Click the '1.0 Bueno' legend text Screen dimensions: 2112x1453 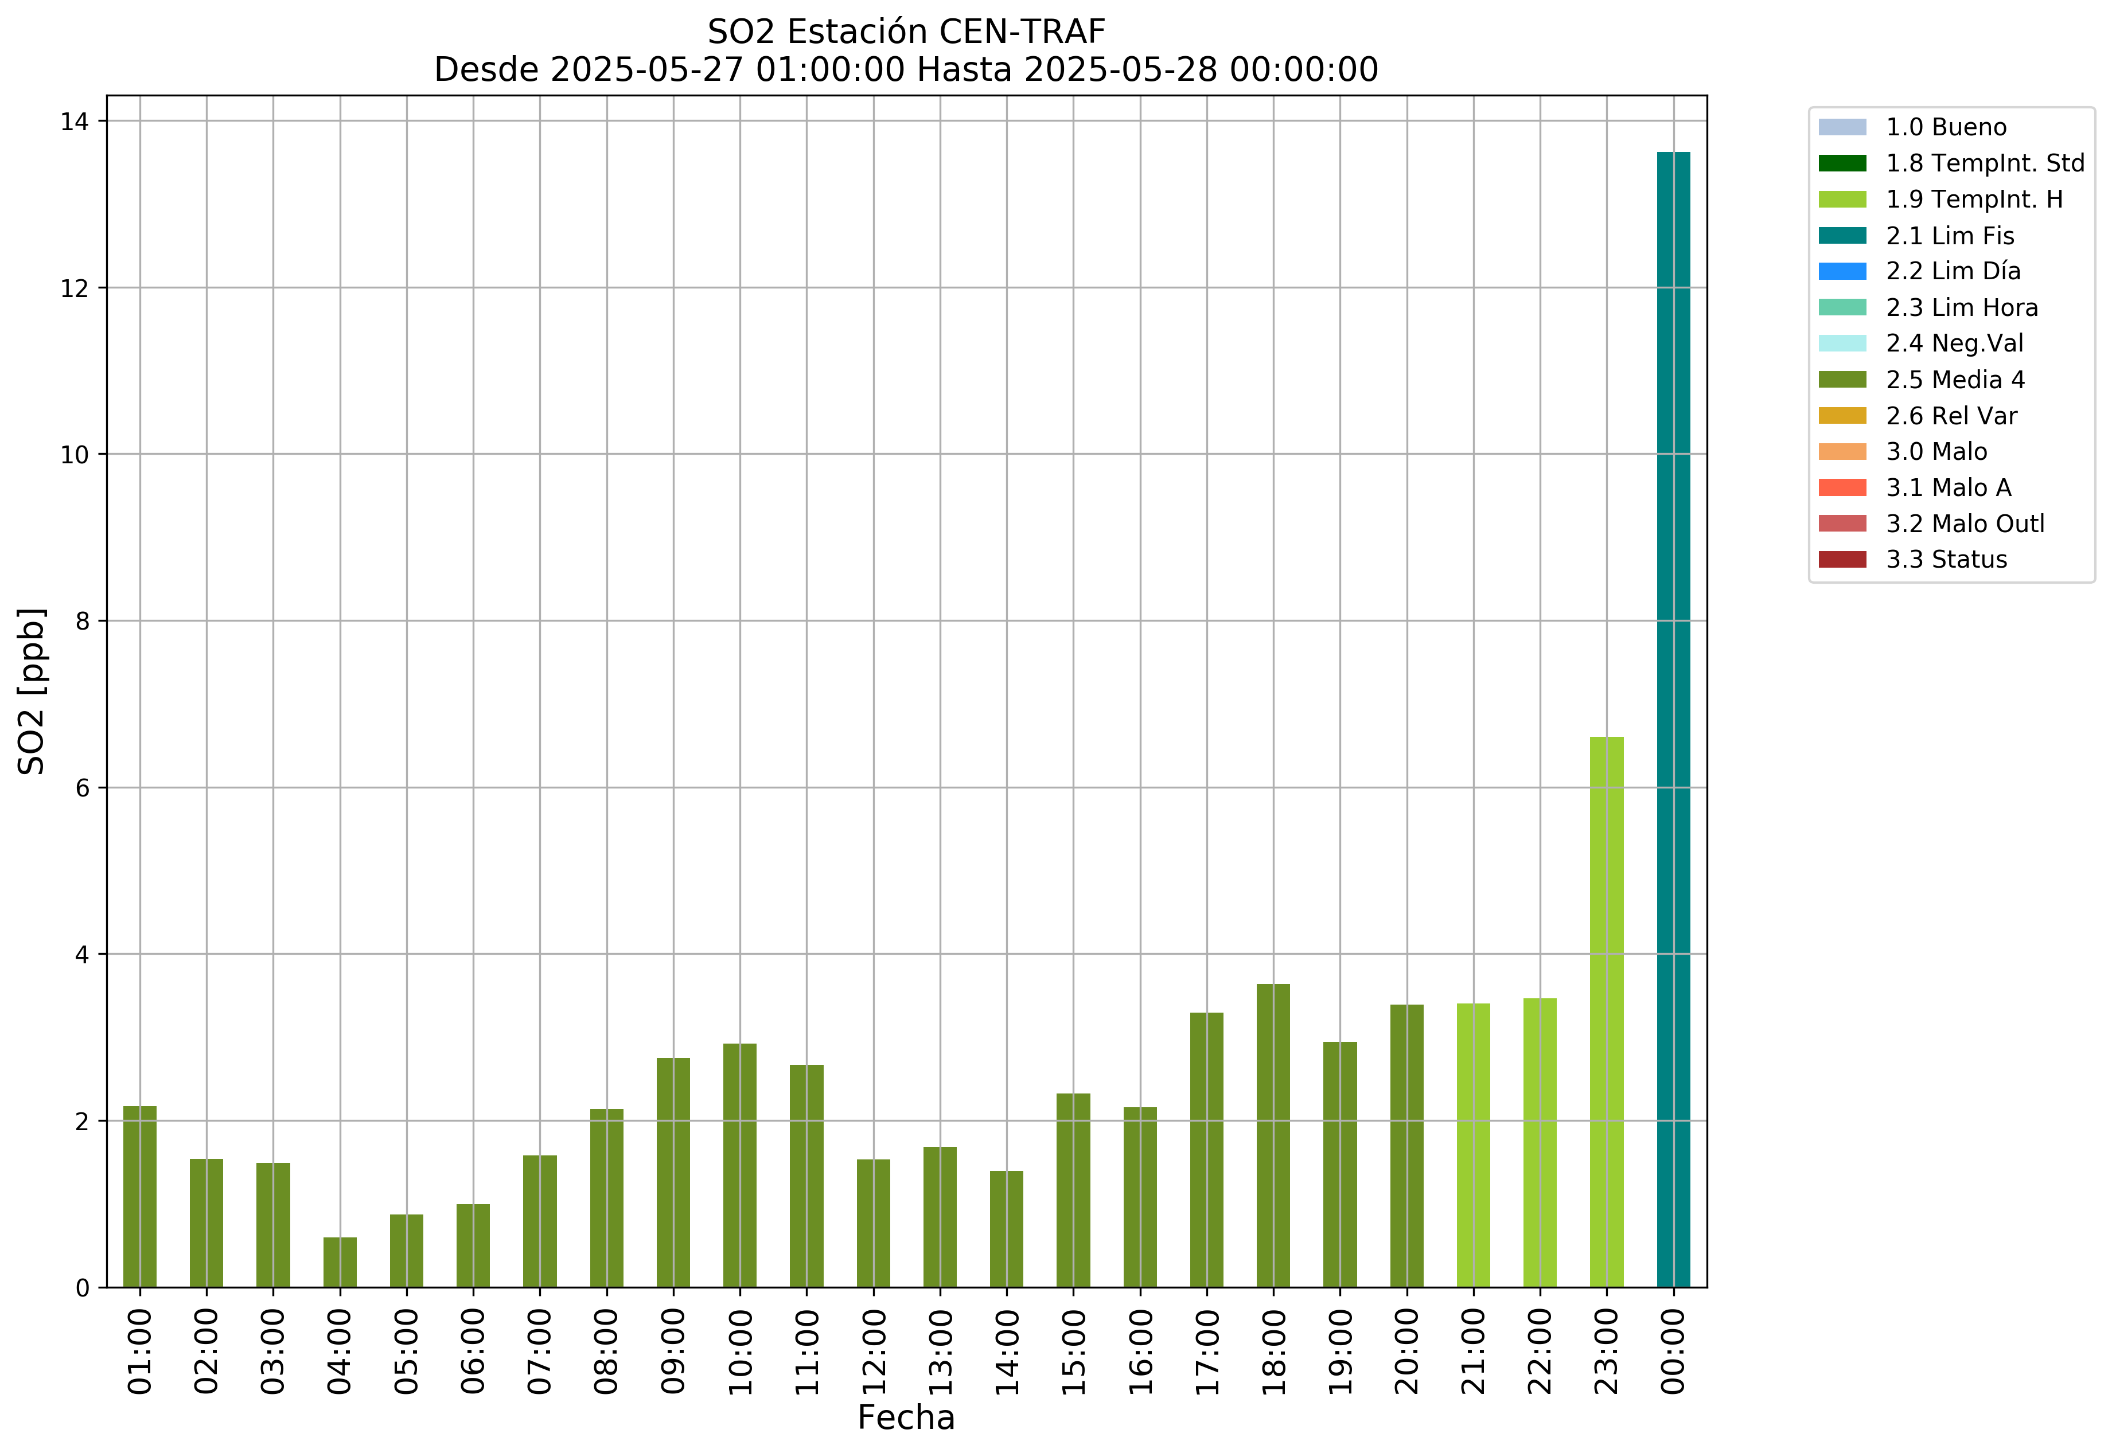[1946, 127]
